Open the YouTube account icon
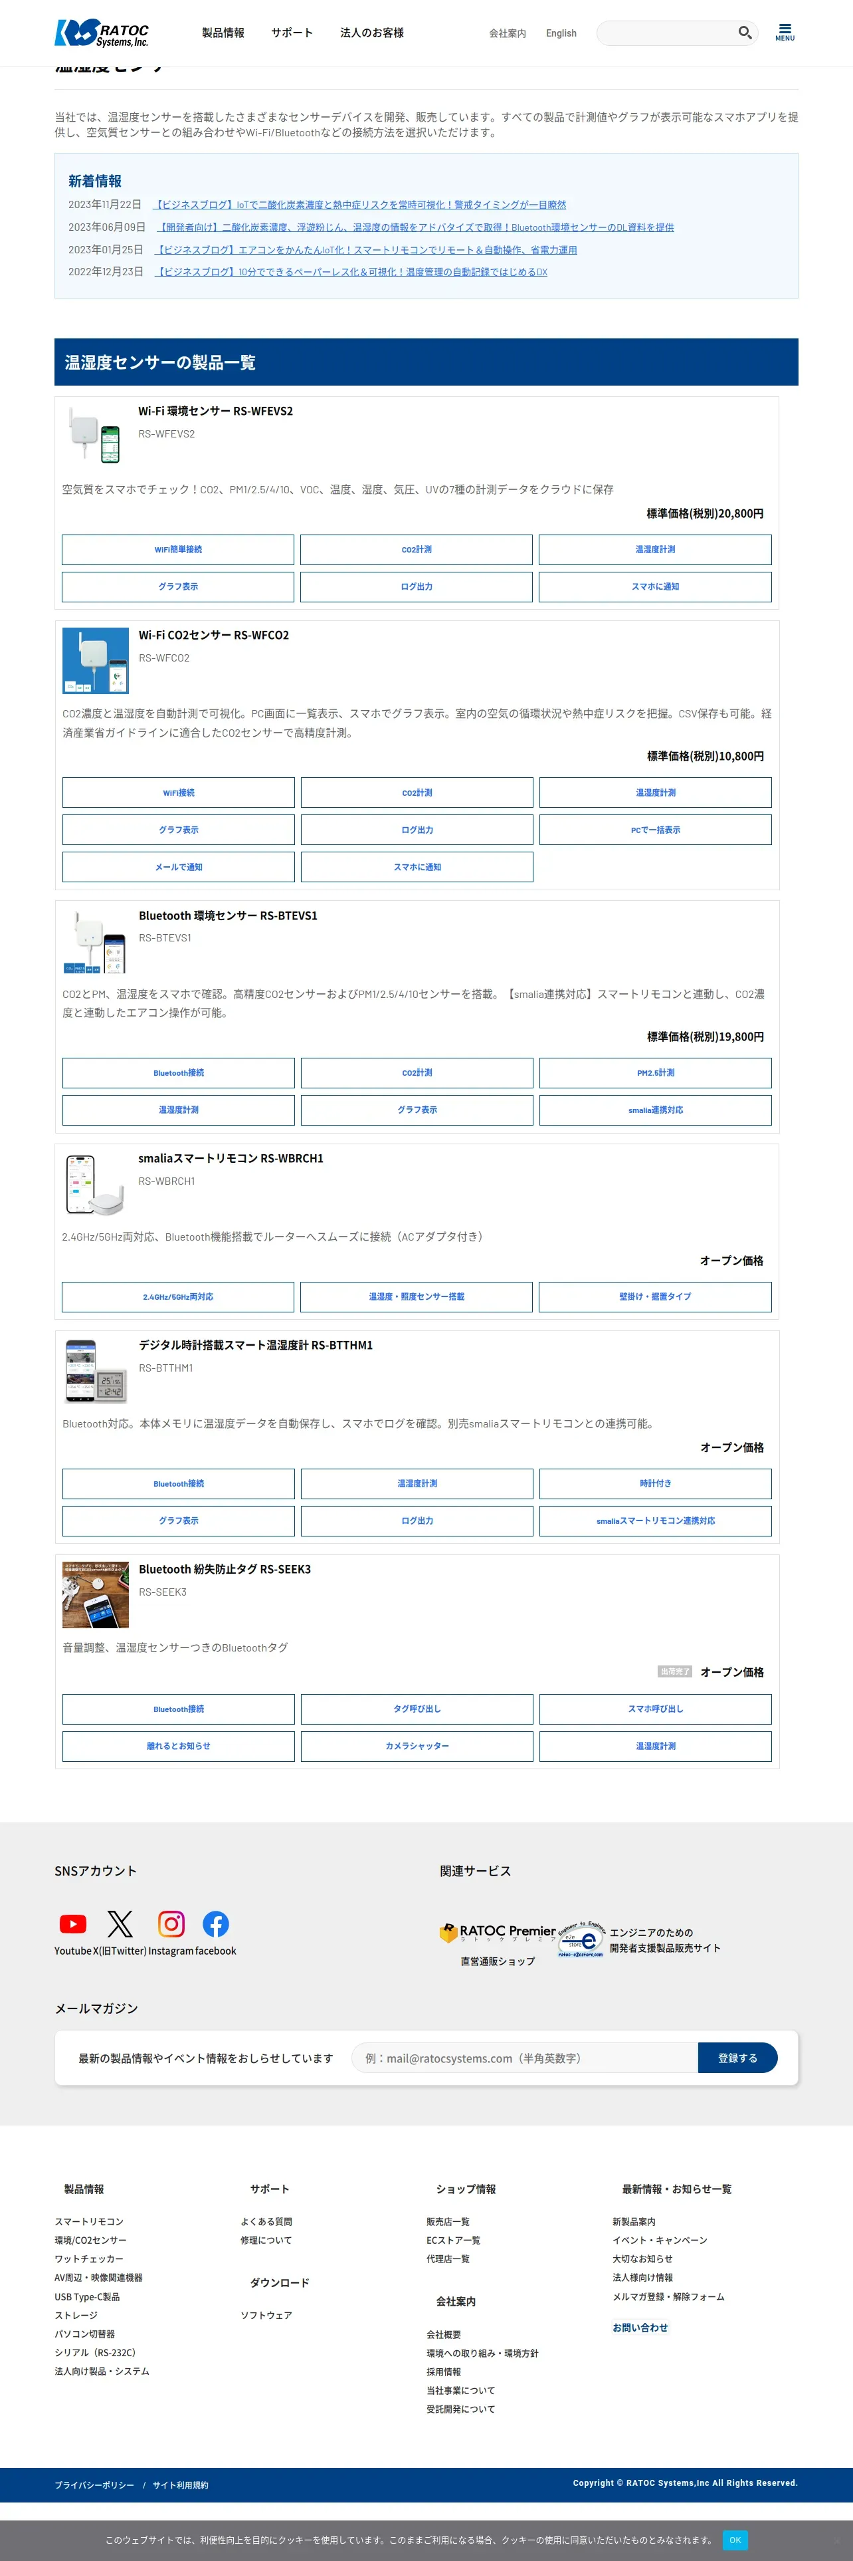853x2561 pixels. tap(72, 1923)
